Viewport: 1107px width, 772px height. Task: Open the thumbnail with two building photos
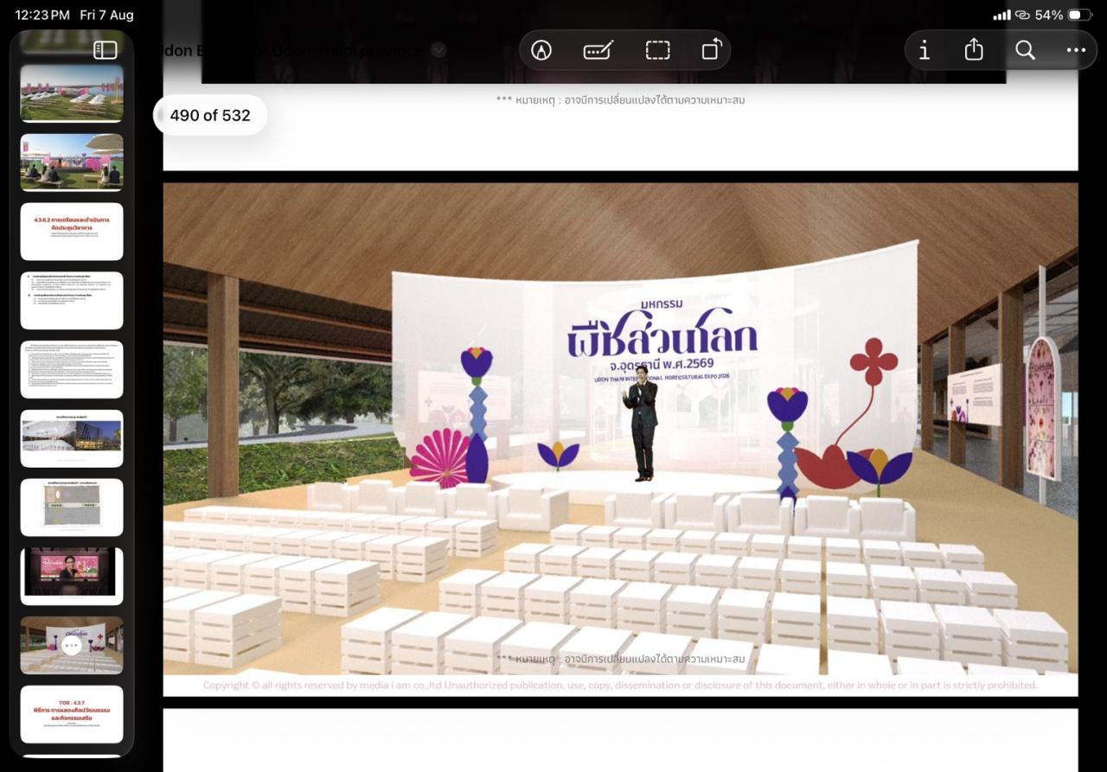[x=72, y=438]
